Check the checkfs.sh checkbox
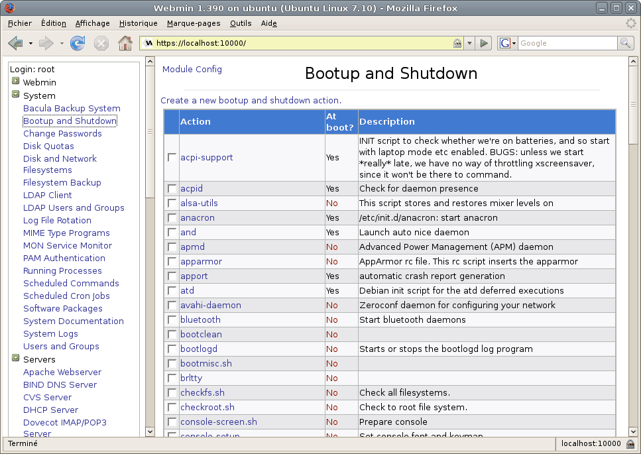 pyautogui.click(x=172, y=393)
